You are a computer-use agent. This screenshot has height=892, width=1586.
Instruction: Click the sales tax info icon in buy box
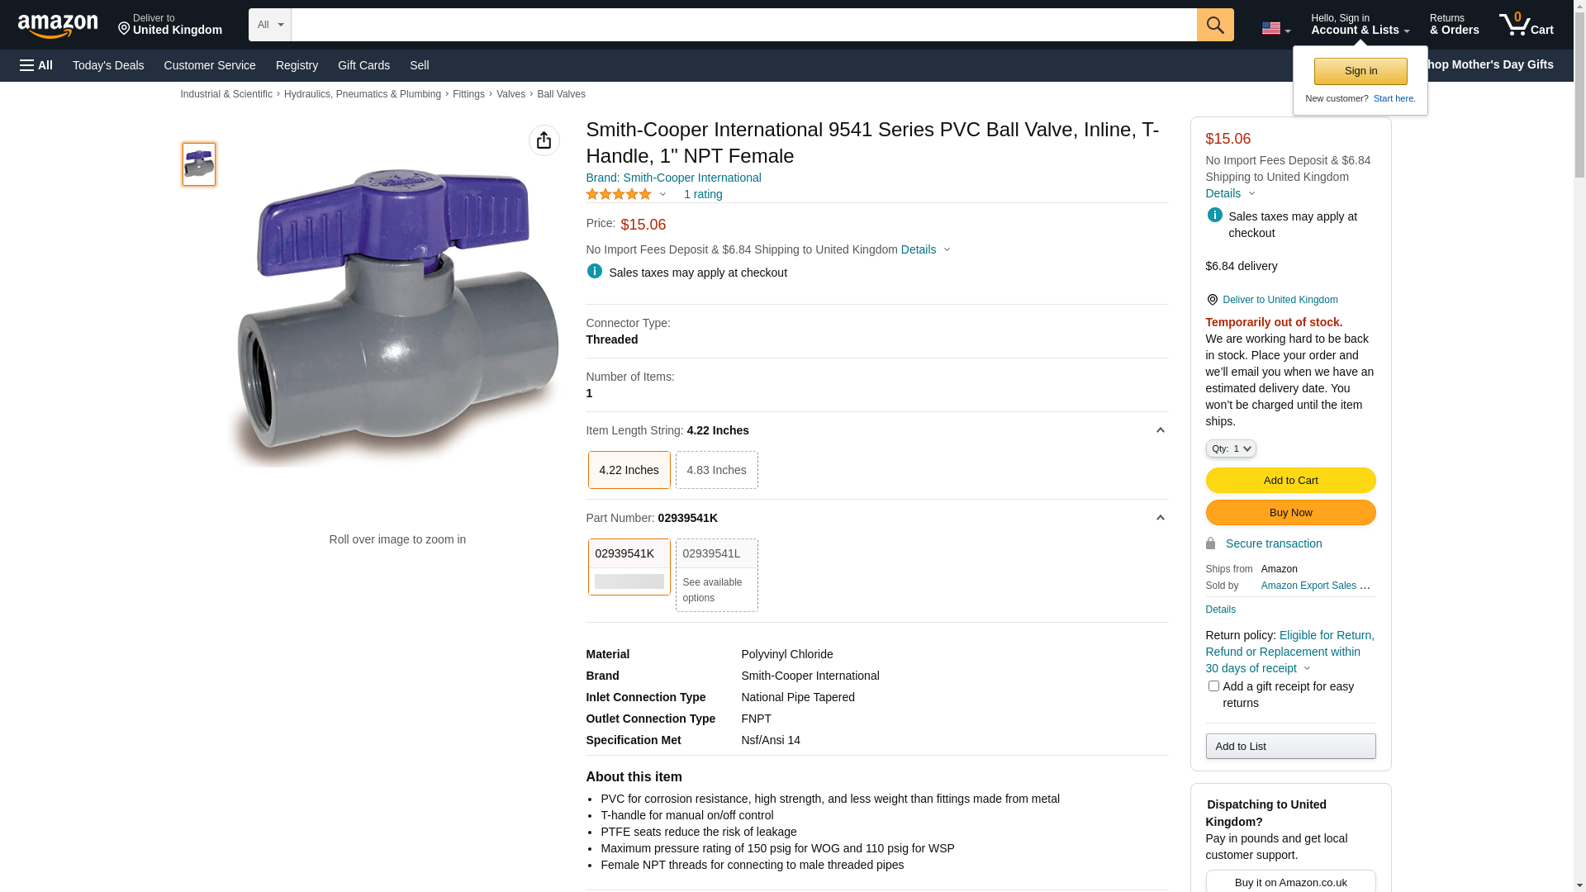click(x=1214, y=216)
